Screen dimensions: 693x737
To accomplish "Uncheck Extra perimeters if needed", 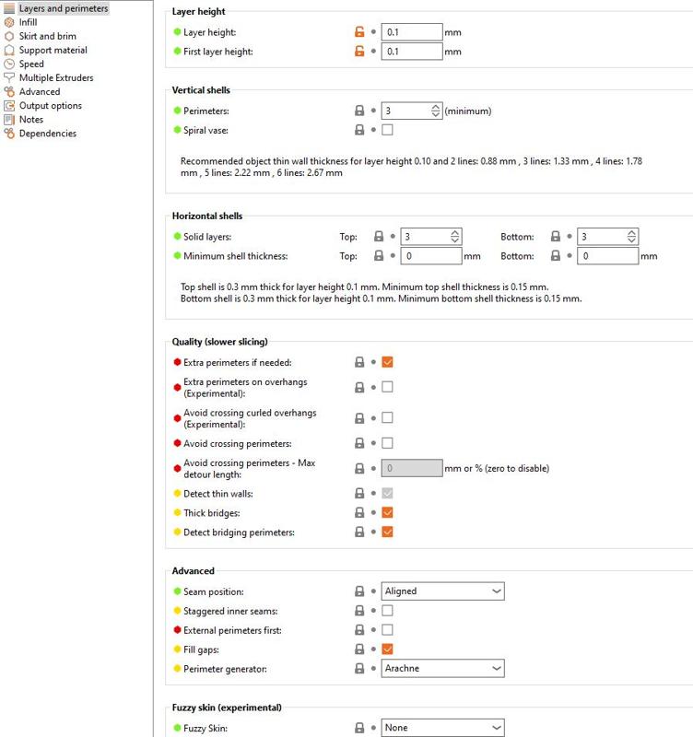I will pos(388,362).
